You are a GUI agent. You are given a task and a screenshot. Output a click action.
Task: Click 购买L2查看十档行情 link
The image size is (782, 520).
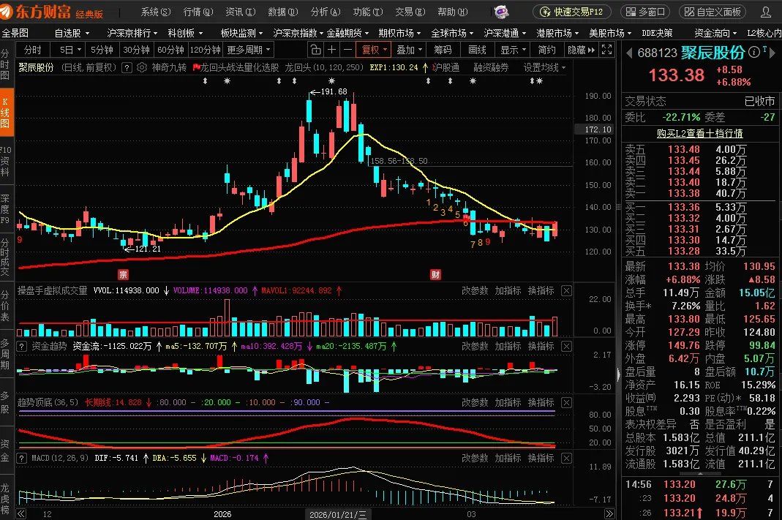coord(699,133)
